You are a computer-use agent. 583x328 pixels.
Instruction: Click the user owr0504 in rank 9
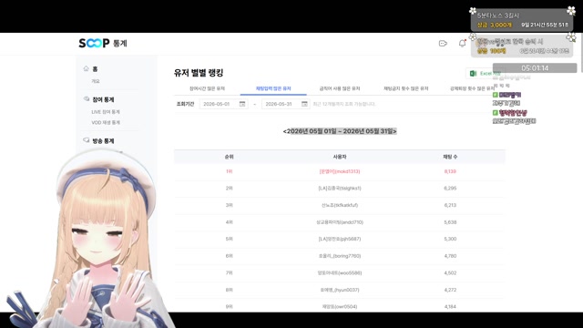(x=340, y=306)
